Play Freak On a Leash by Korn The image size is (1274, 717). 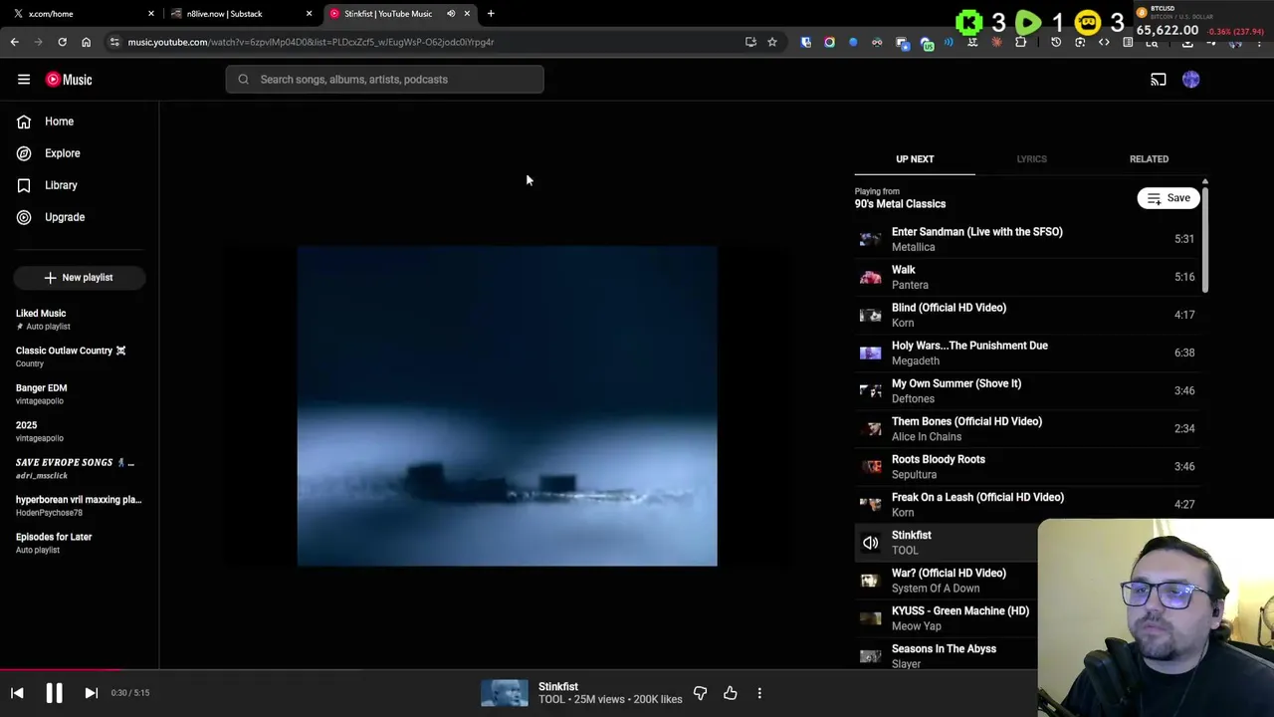tap(1026, 504)
